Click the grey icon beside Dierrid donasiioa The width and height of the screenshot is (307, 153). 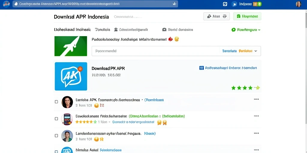[x=164, y=30]
